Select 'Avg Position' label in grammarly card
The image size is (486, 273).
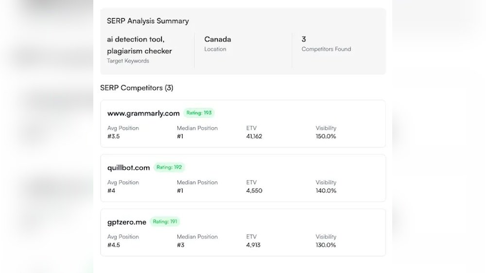pos(123,128)
